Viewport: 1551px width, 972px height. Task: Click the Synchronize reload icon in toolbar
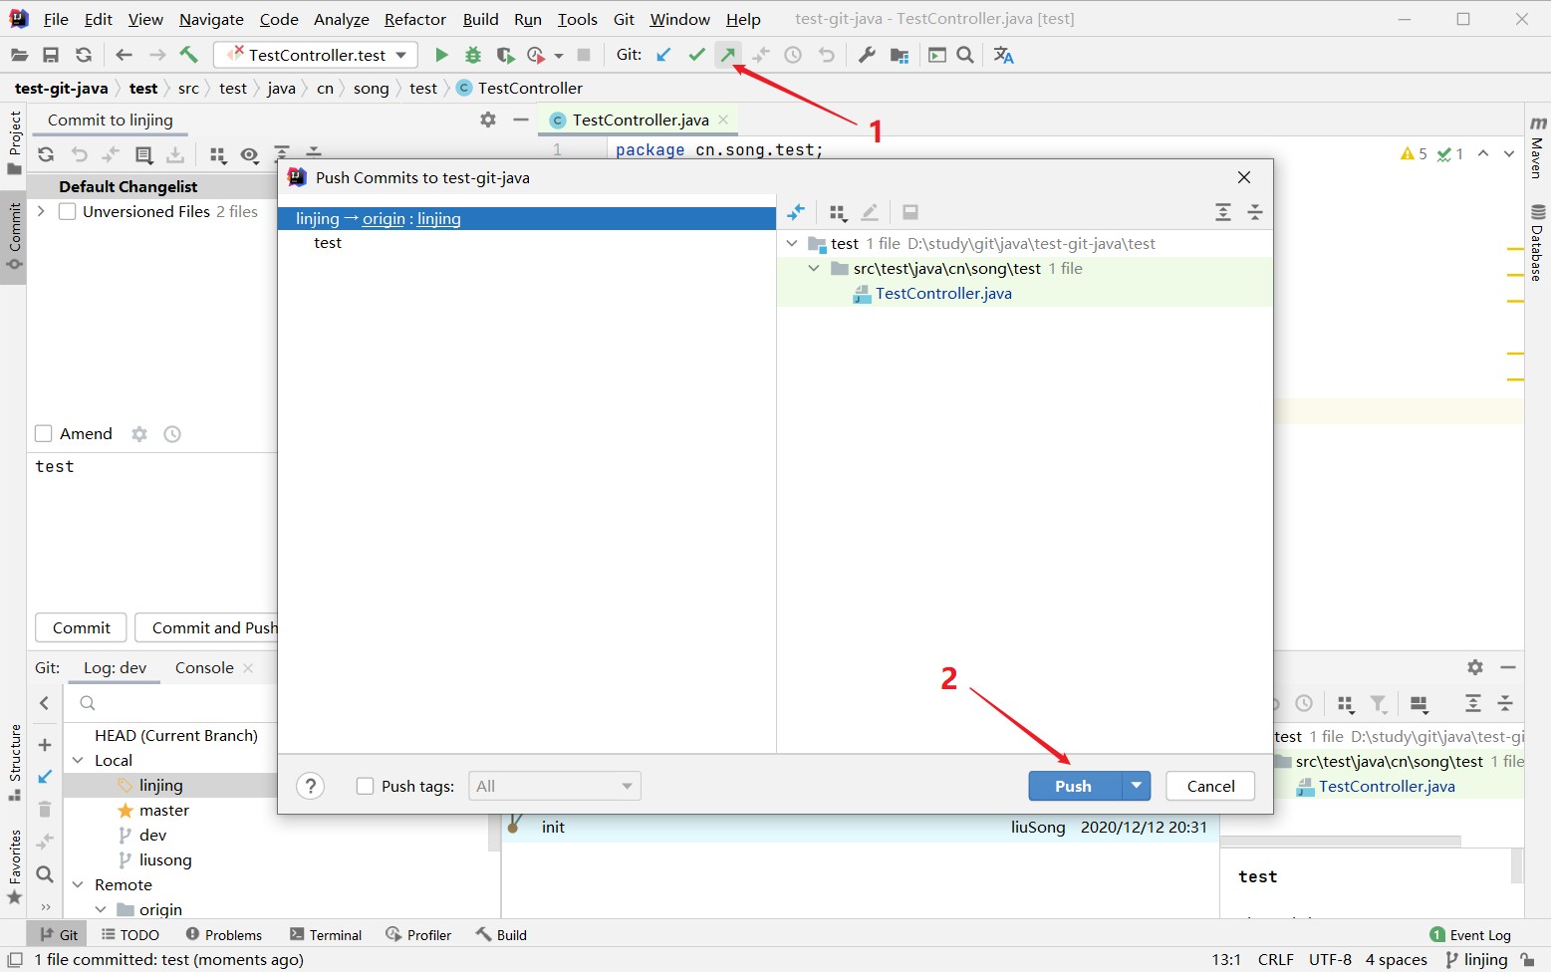pyautogui.click(x=84, y=55)
